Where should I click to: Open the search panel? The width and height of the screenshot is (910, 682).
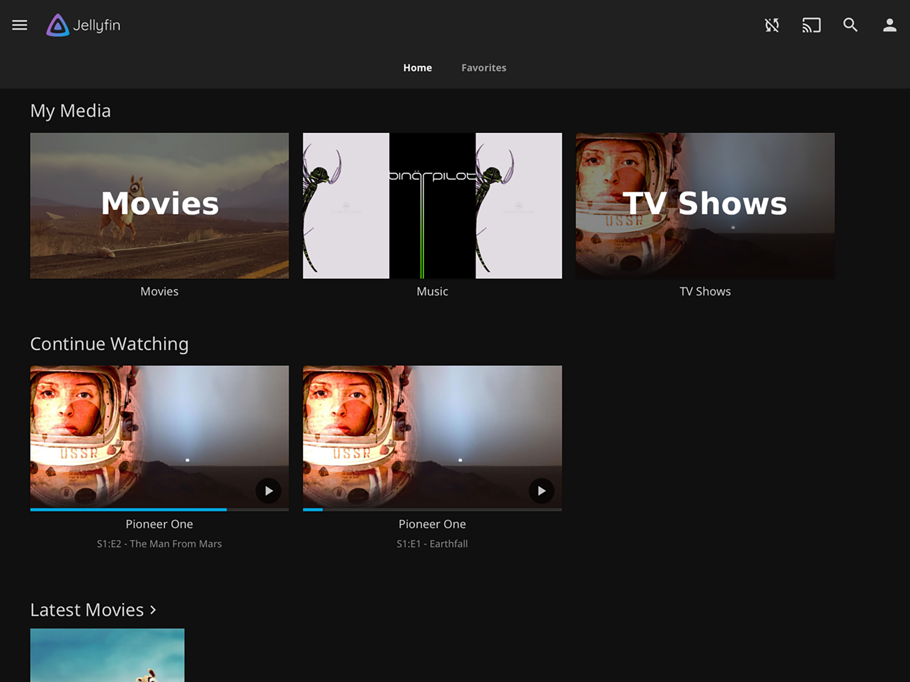pos(850,26)
